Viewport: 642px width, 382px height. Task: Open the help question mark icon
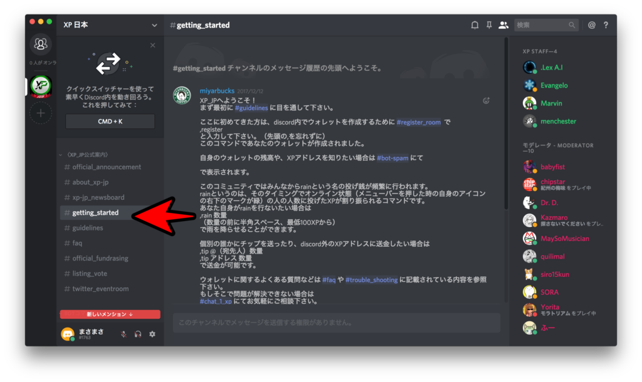point(606,25)
